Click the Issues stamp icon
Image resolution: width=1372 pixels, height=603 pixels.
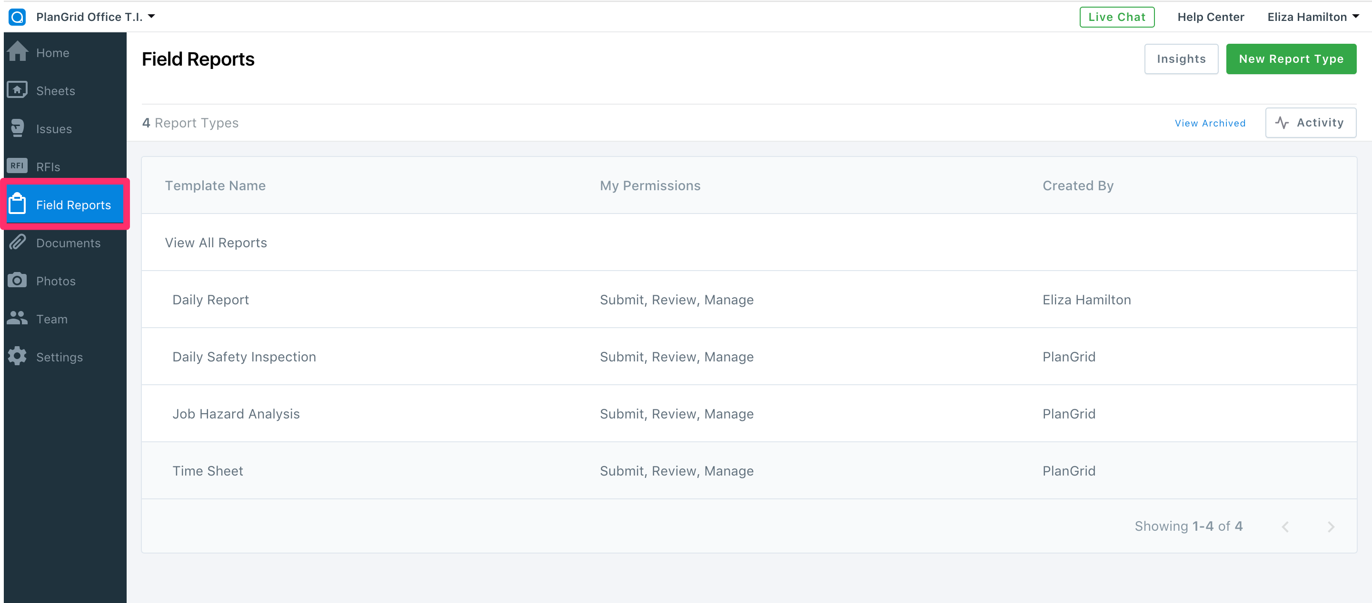point(17,128)
